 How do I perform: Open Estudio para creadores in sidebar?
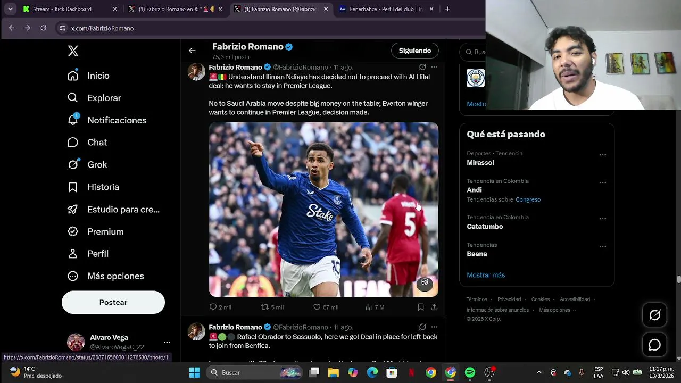tap(114, 210)
